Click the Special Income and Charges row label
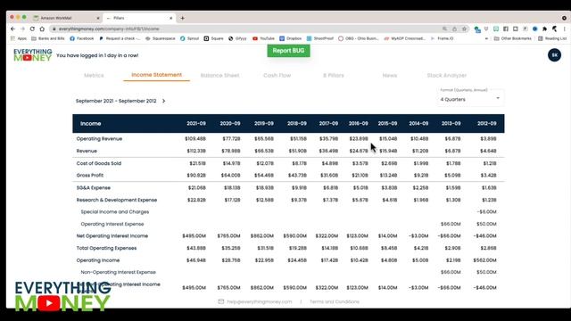This screenshot has width=571, height=321. [x=115, y=212]
